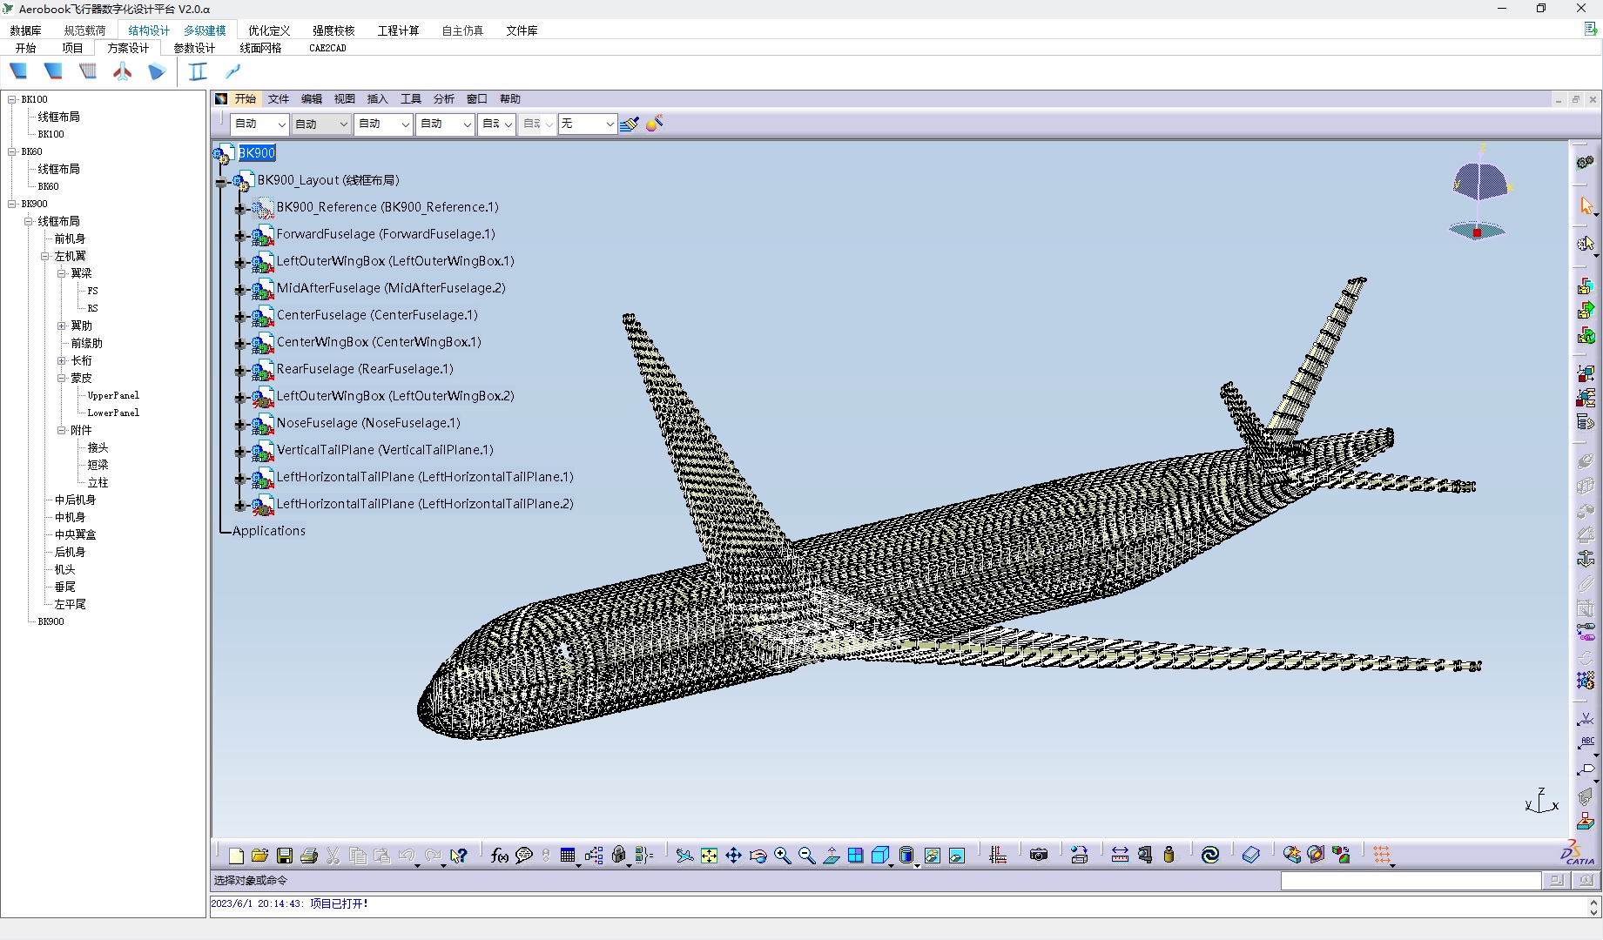Click the blue swirl update icon

[1210, 856]
